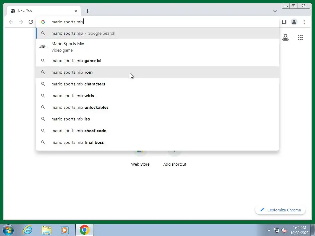Click the Mario Sports Mix game thumbnail
Screen dimensions: 315x236
[x=43, y=47]
